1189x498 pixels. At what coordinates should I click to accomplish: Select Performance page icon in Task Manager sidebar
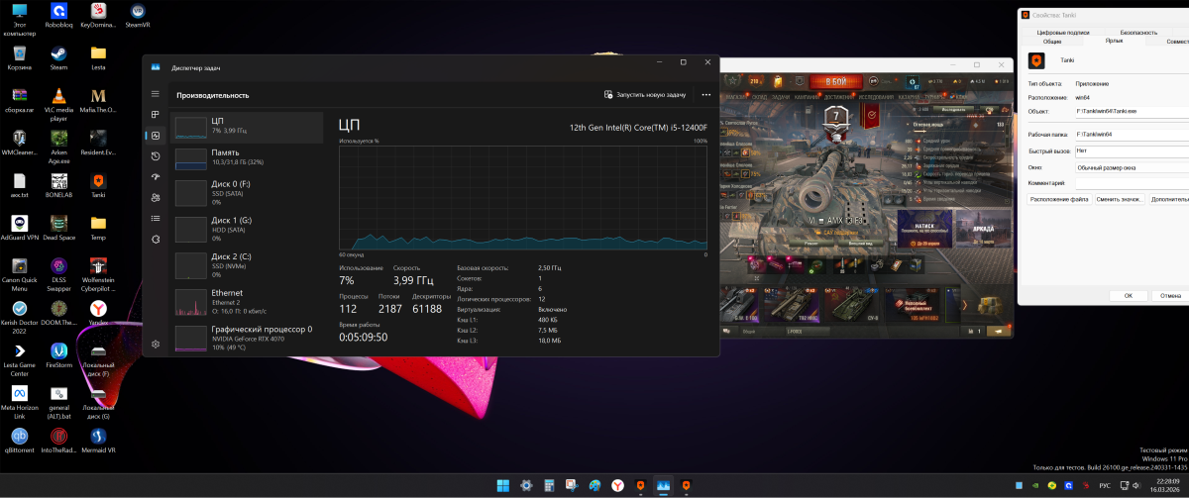point(156,136)
